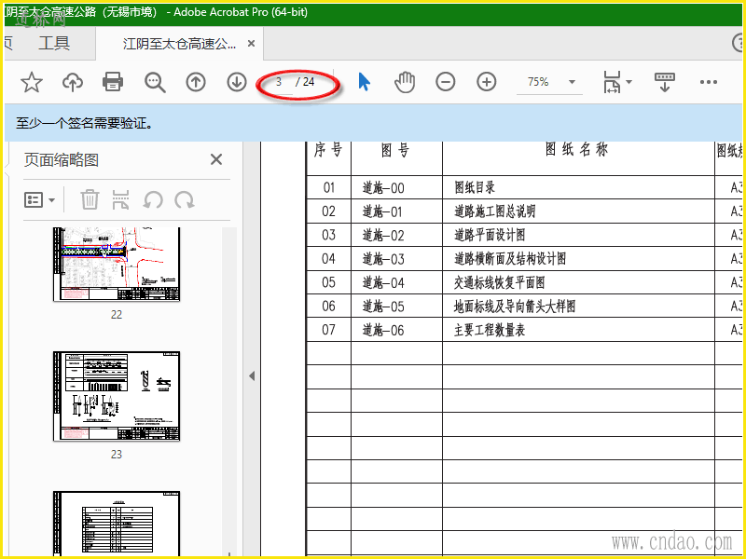Click the thumbnail label 23

pos(117,454)
